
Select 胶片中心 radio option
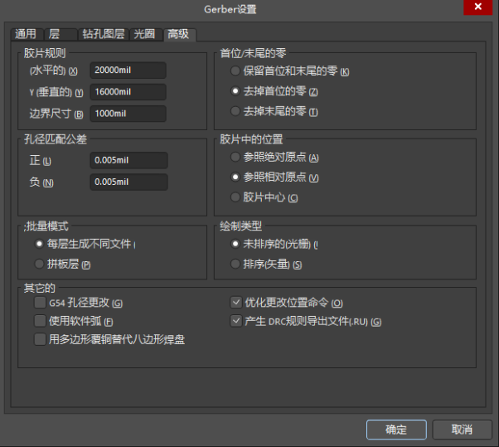[x=236, y=197]
